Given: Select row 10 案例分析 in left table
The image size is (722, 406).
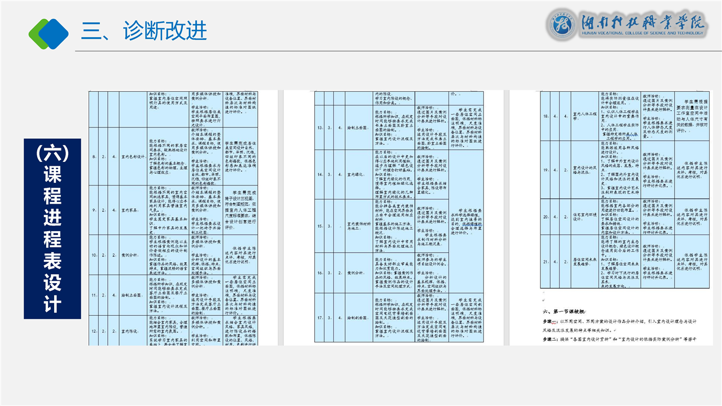Looking at the screenshot, I should tap(132, 255).
